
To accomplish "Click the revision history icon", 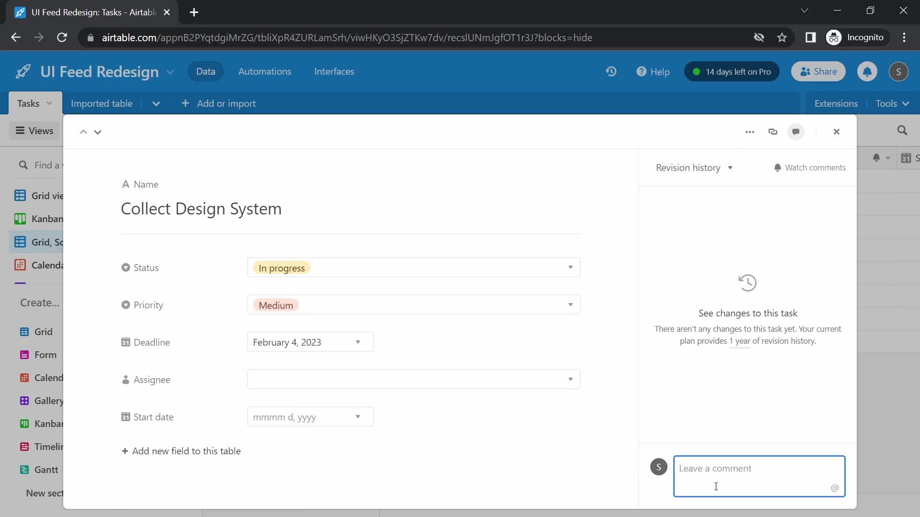I will click(x=747, y=282).
